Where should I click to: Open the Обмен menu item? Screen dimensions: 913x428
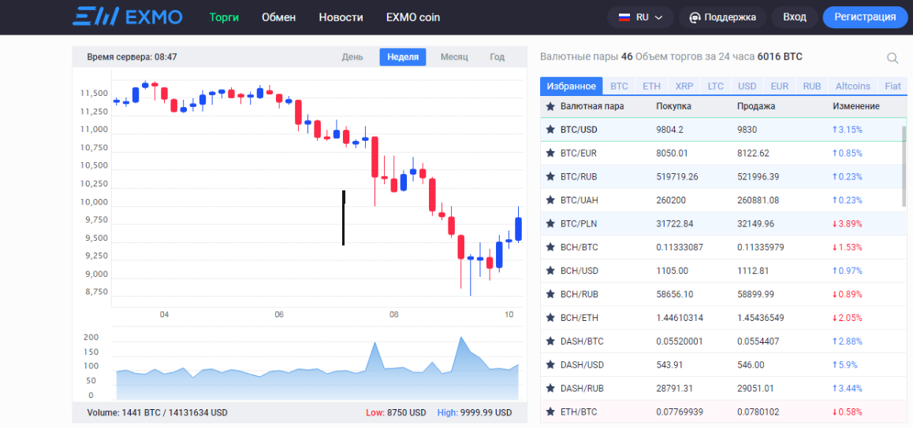[x=278, y=17]
